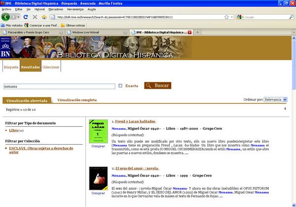296x207 pixels.
Task: Open the Más visitados bookmark folder
Action: point(12,25)
